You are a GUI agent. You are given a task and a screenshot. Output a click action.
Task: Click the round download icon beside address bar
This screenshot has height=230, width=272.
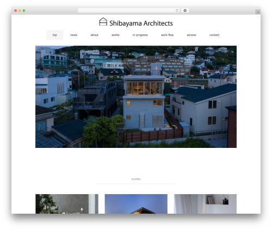(185, 10)
